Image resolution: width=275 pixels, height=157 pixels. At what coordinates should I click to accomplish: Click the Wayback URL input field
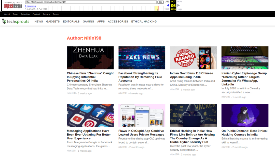(91, 2)
